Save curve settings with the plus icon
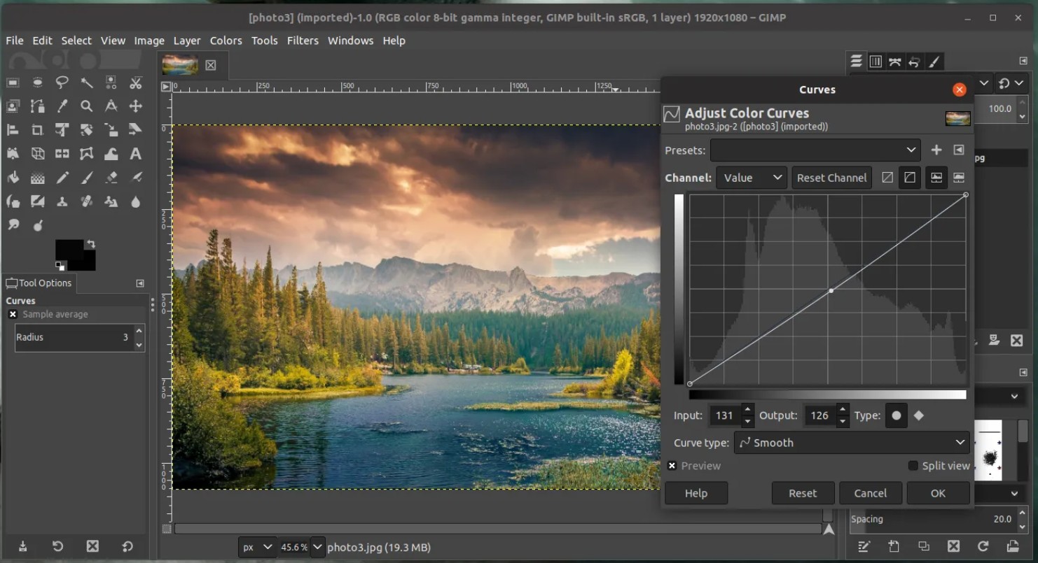The width and height of the screenshot is (1038, 563). coord(936,150)
